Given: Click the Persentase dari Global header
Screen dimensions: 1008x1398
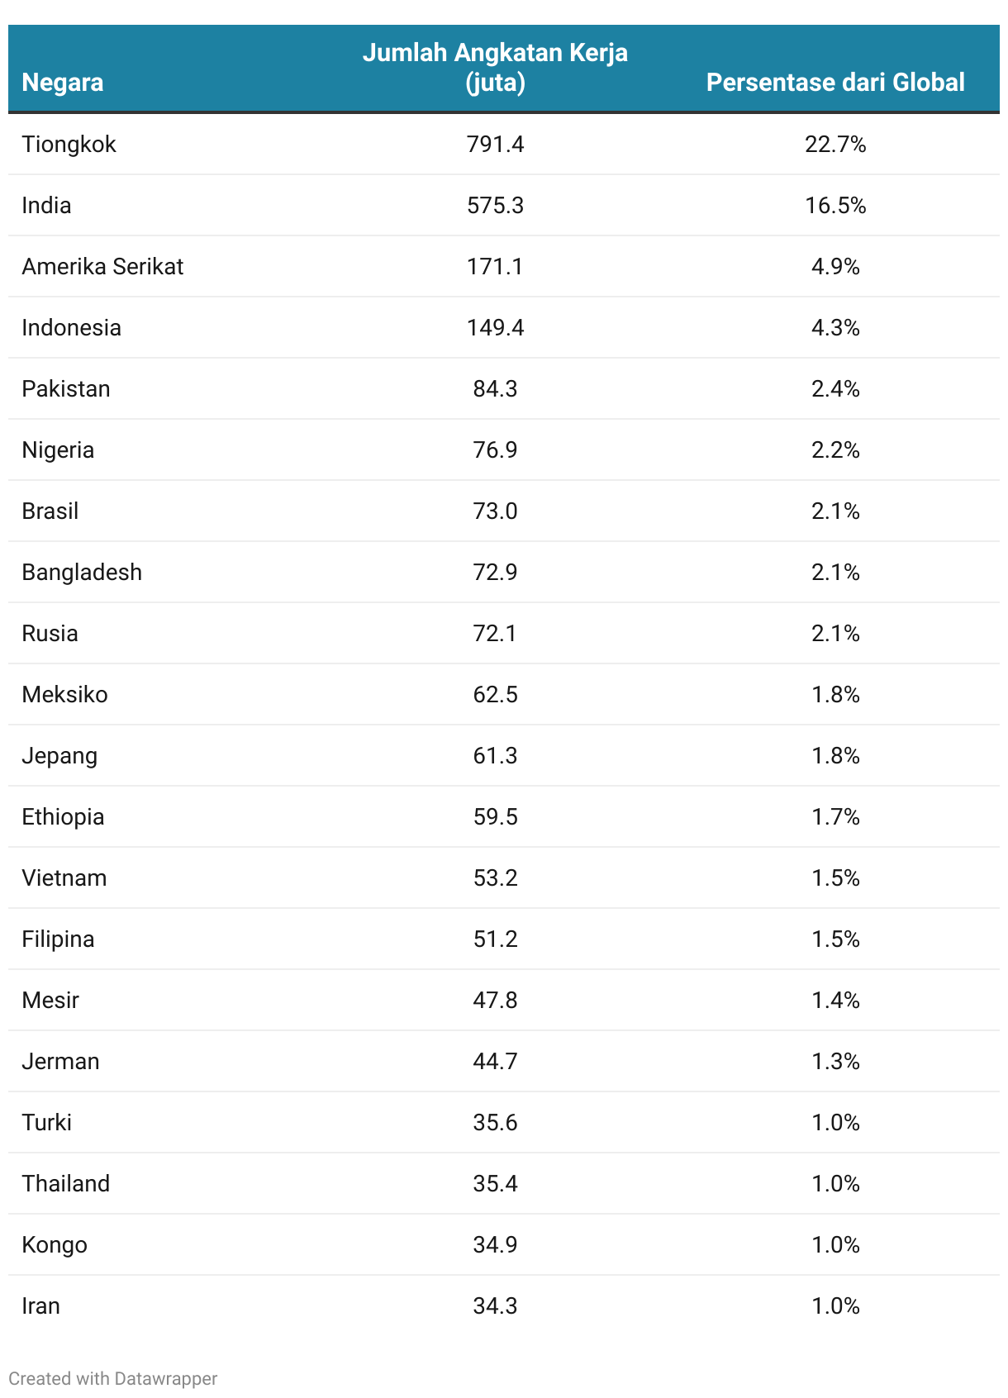Looking at the screenshot, I should coord(835,83).
